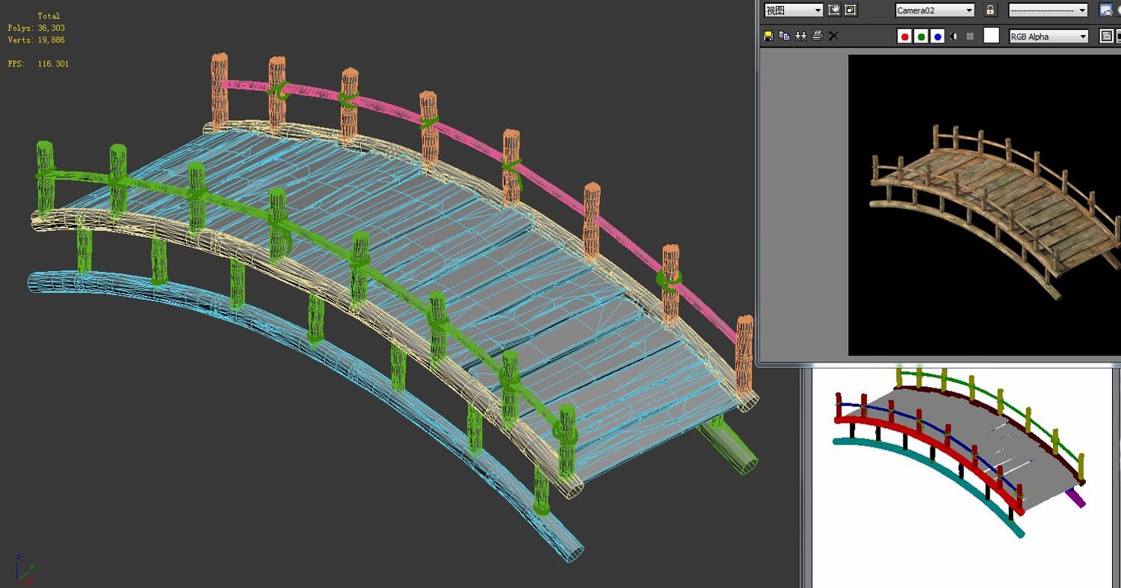Open the dashed render preset dropdown

(x=1049, y=10)
